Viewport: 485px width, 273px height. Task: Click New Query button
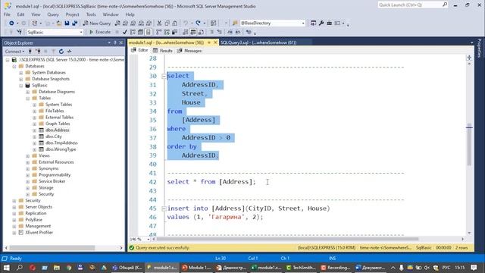tap(97, 24)
